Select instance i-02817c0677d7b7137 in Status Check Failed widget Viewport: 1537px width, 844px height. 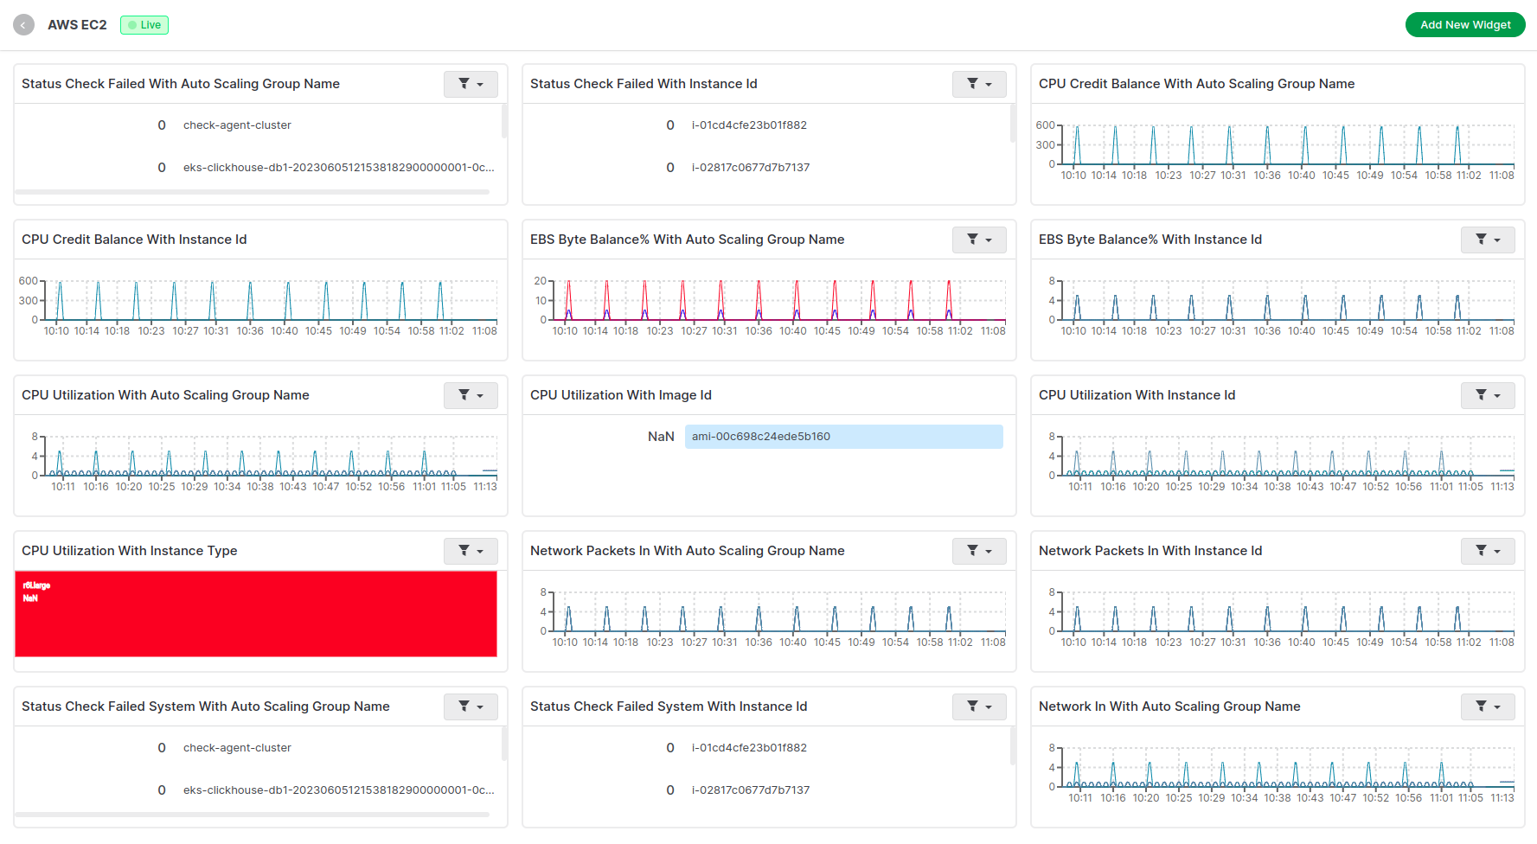pyautogui.click(x=751, y=168)
